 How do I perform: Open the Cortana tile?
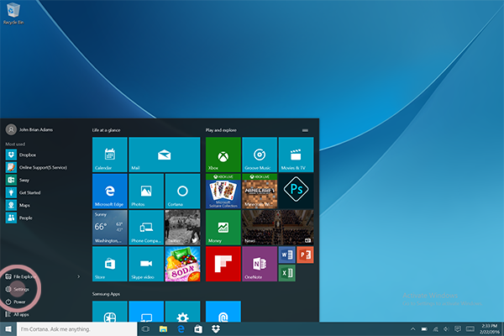(x=182, y=191)
